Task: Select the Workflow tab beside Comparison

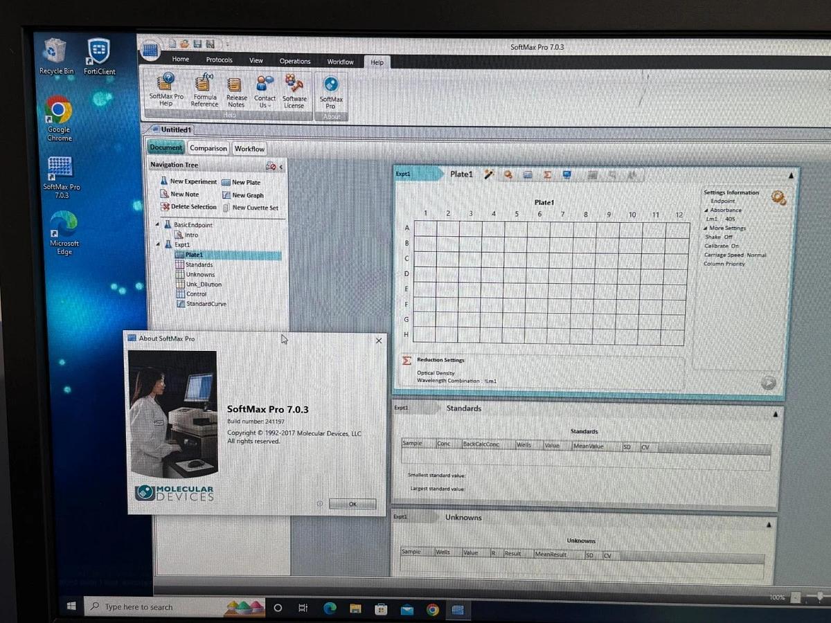Action: [x=249, y=149]
